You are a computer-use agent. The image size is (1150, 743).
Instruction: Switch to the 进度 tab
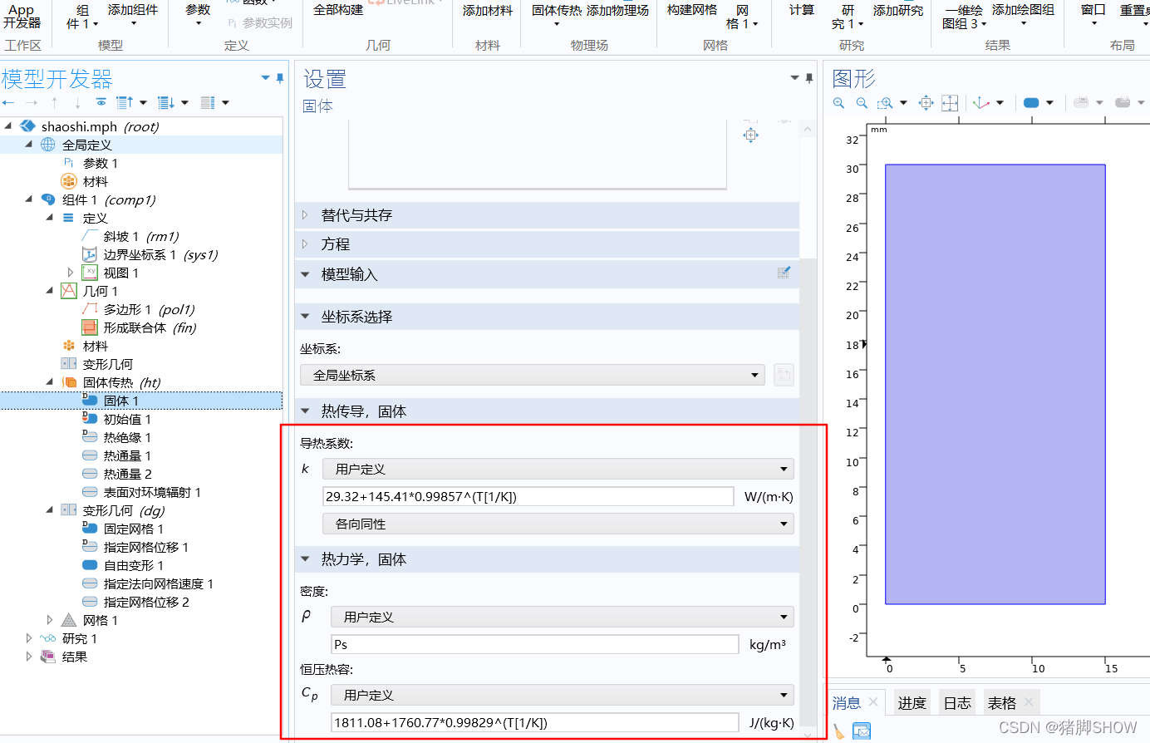click(x=912, y=703)
